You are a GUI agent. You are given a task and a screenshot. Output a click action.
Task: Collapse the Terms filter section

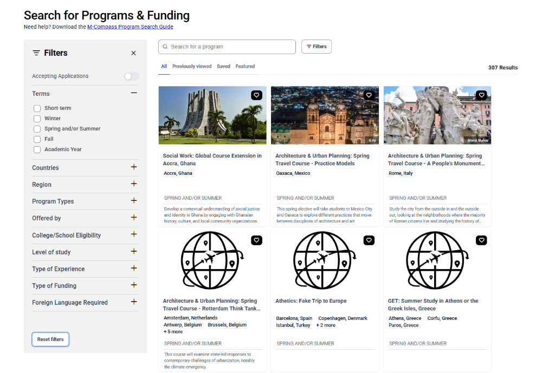tap(134, 93)
